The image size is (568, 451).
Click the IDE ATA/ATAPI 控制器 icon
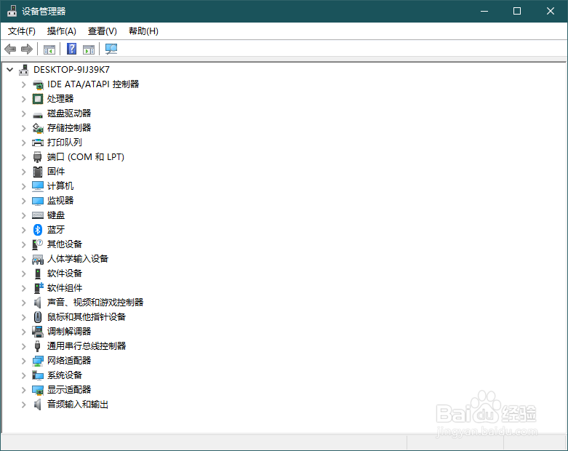pos(38,85)
